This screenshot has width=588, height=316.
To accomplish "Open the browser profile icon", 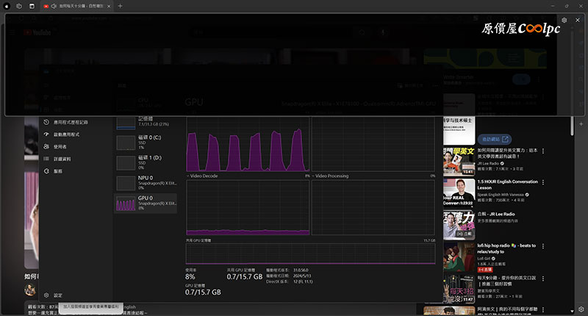I will [x=7, y=6].
